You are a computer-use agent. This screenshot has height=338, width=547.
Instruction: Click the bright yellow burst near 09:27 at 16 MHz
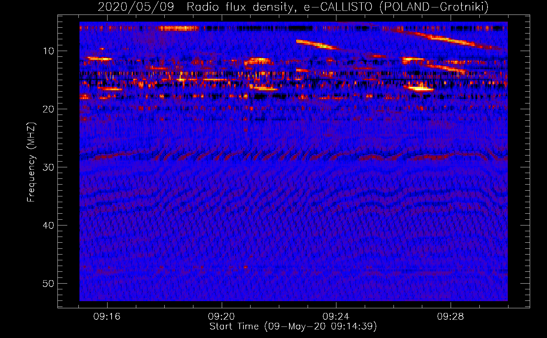pyautogui.click(x=420, y=89)
